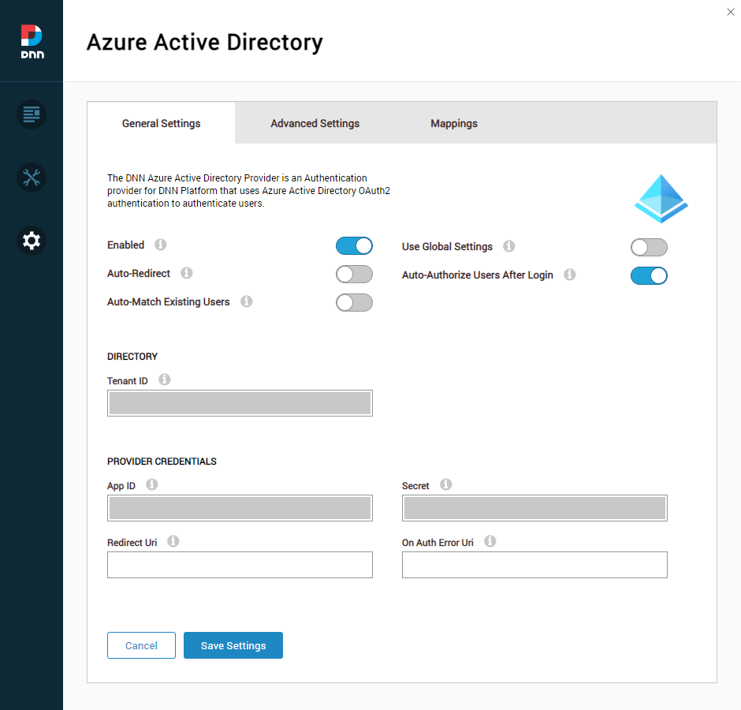
Task: Click the Azure Active Directory page title
Action: click(205, 43)
